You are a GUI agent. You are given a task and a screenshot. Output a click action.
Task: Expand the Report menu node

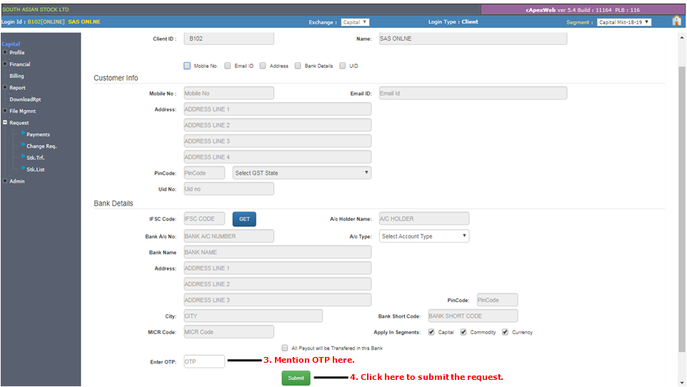(5, 87)
